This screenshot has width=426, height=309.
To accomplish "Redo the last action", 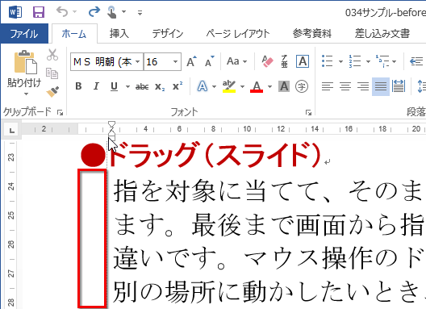I will coord(94,12).
